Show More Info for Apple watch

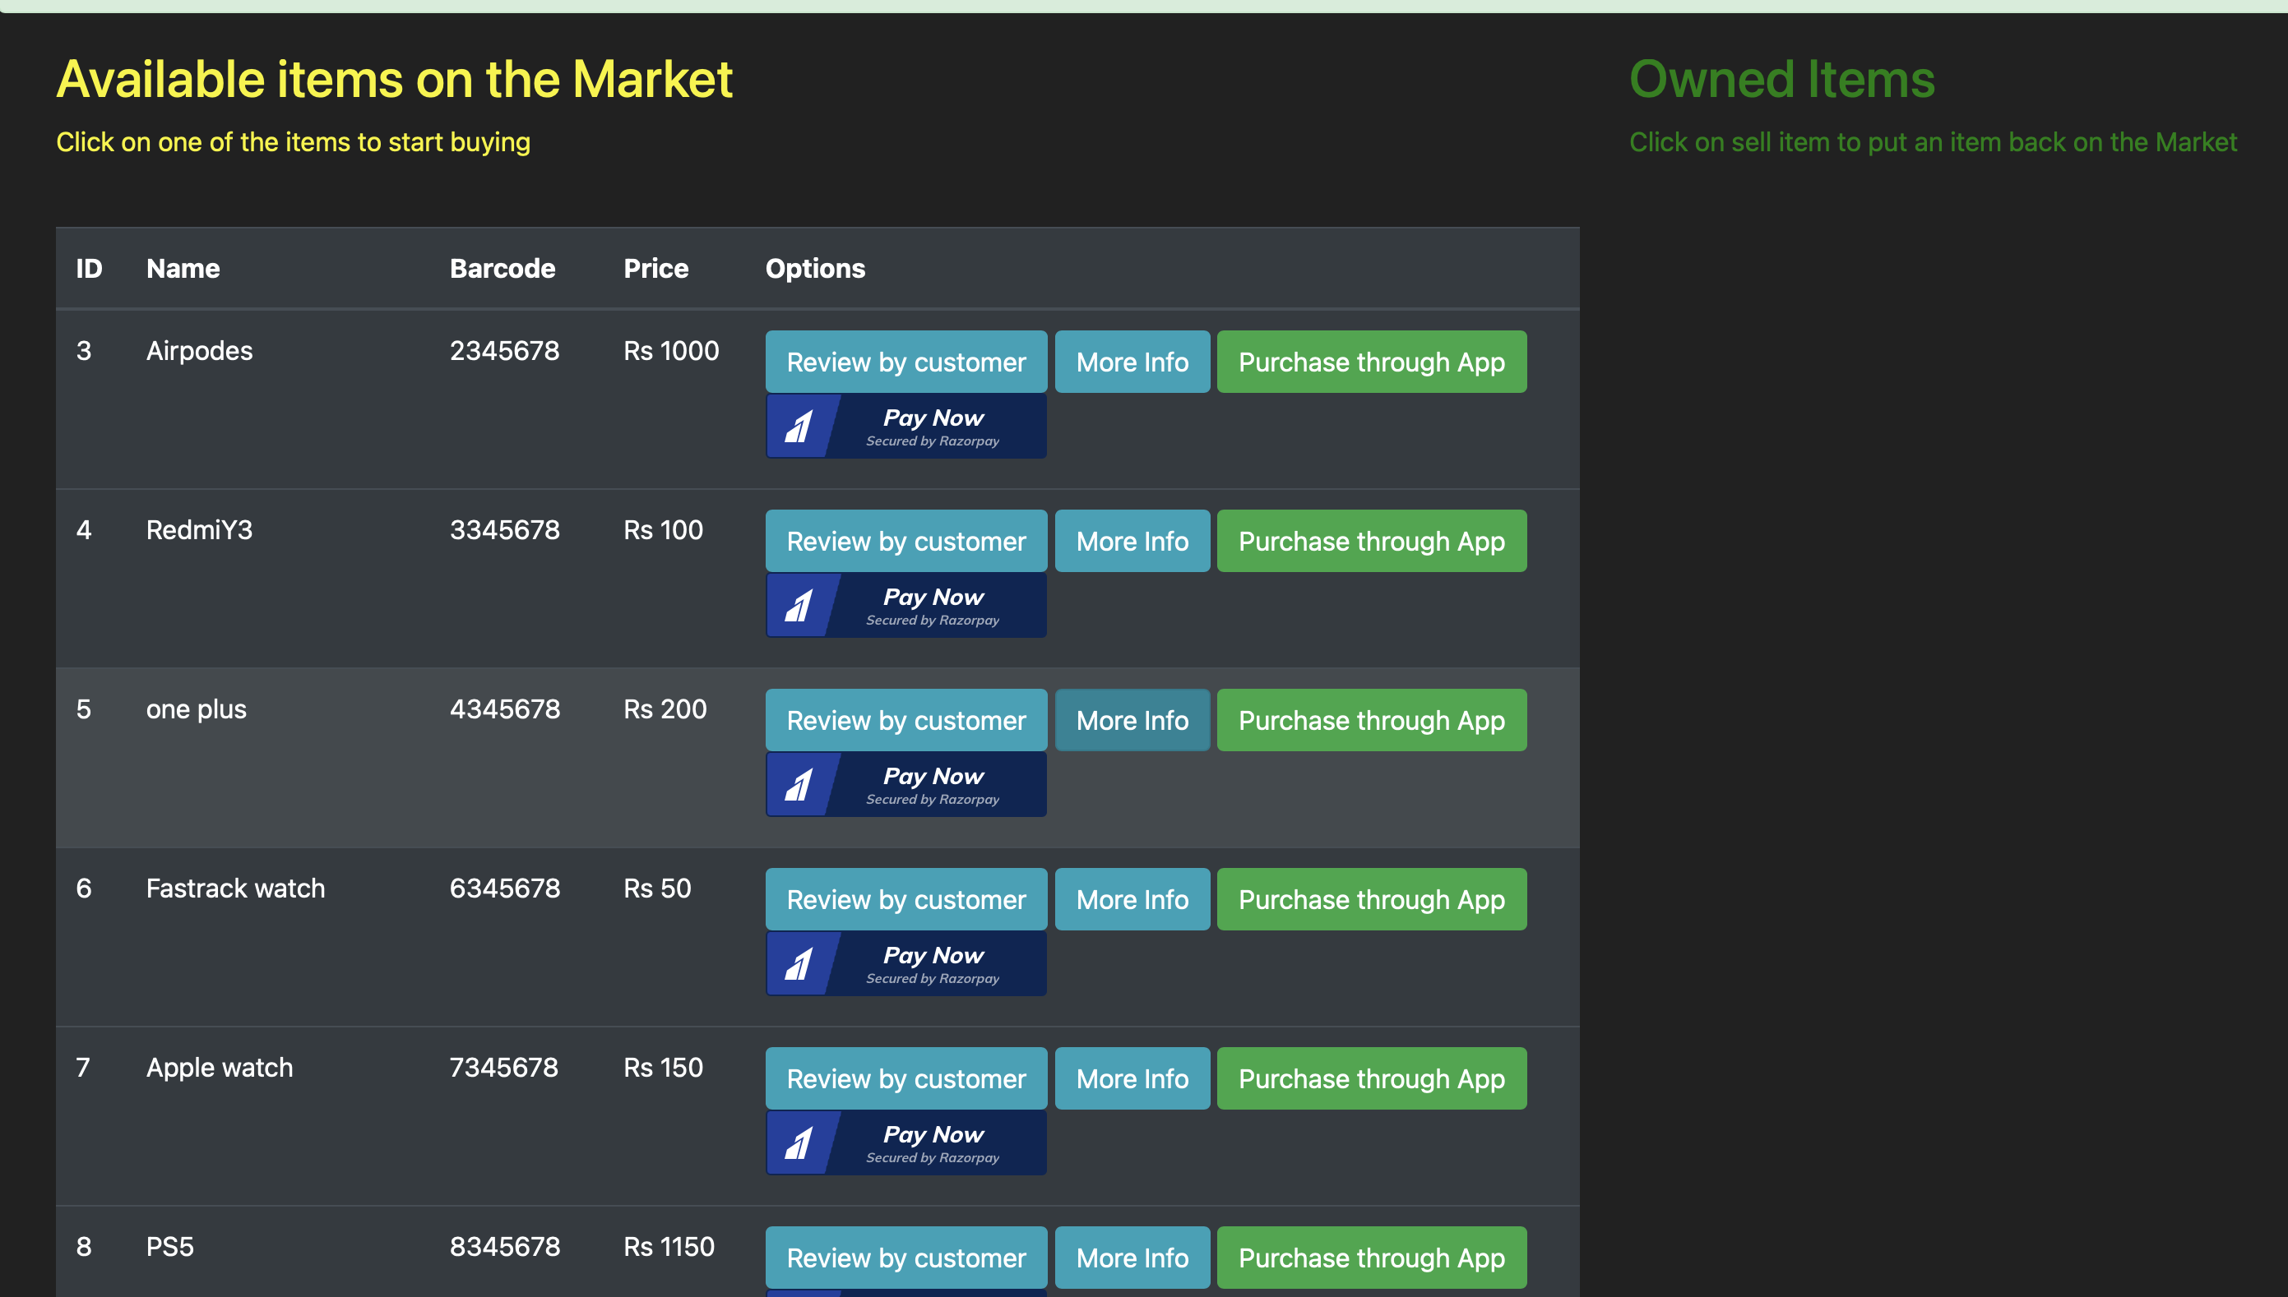pyautogui.click(x=1132, y=1078)
